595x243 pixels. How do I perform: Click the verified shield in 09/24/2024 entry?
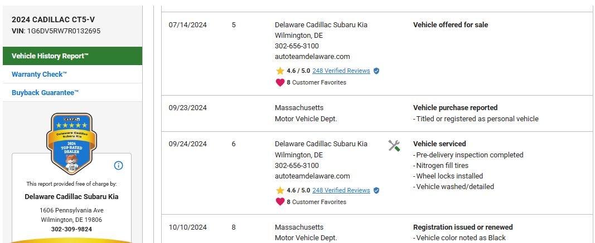coord(376,191)
